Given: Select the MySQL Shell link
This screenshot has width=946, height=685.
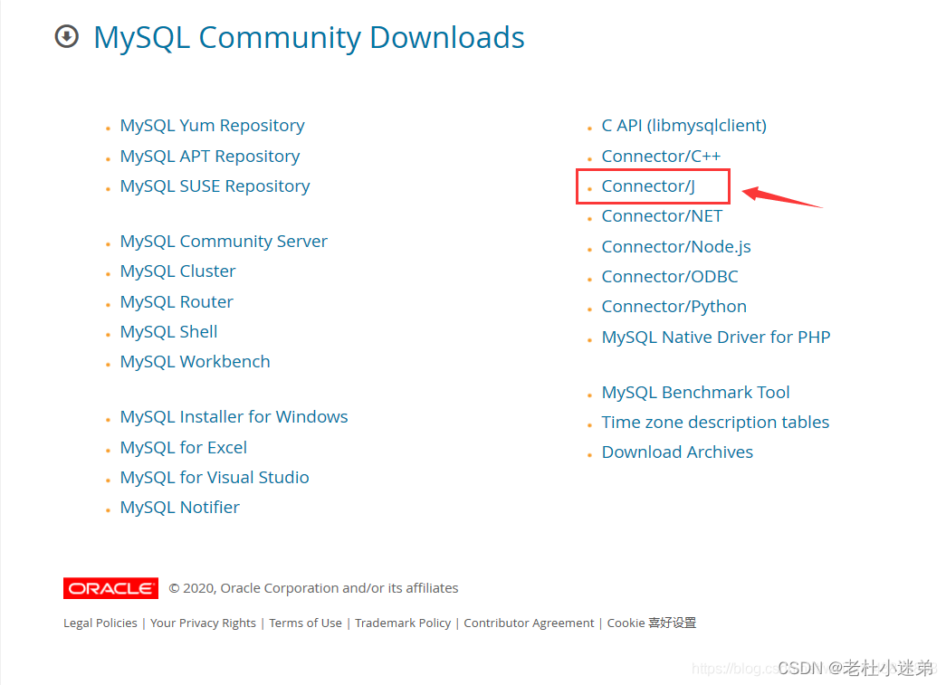Looking at the screenshot, I should pyautogui.click(x=168, y=332).
